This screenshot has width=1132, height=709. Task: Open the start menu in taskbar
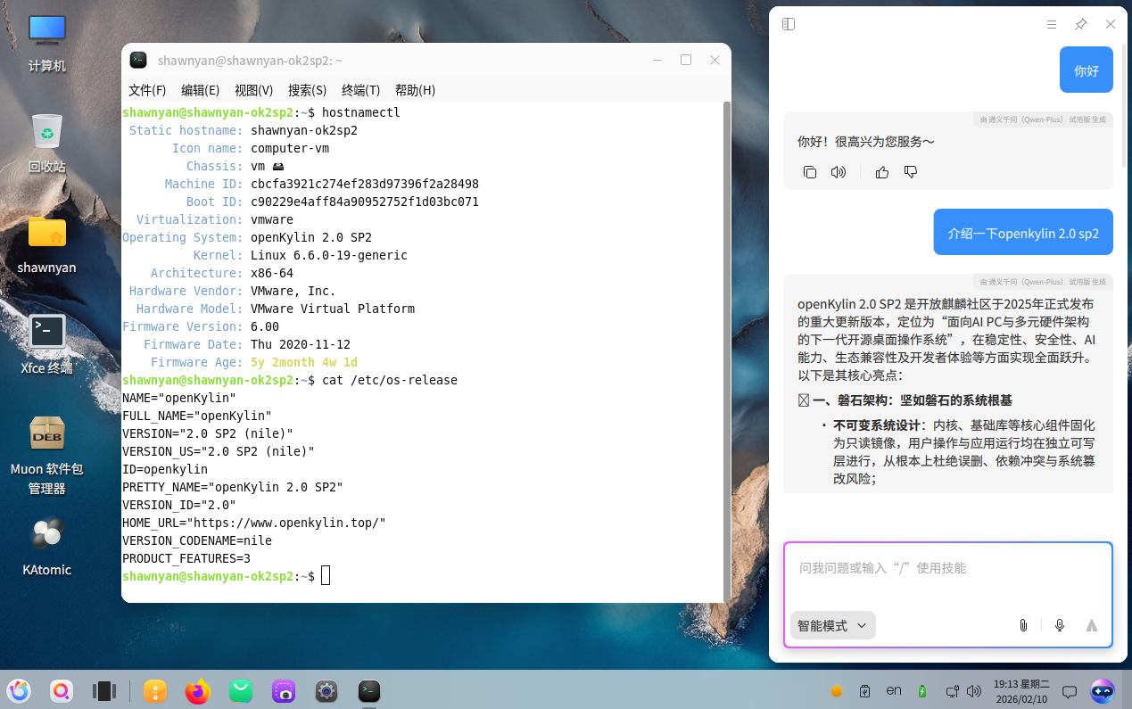(19, 690)
